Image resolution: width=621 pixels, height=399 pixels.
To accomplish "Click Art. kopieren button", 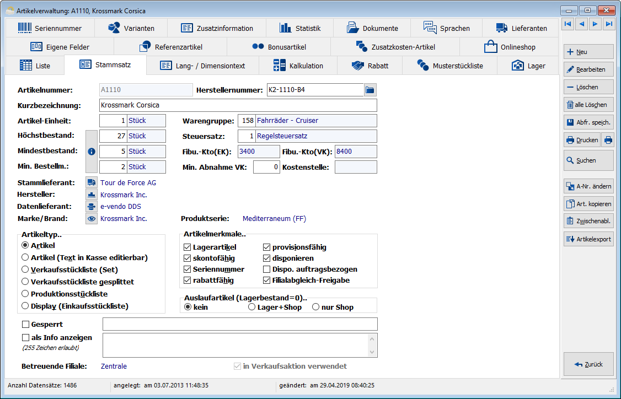I will click(588, 204).
